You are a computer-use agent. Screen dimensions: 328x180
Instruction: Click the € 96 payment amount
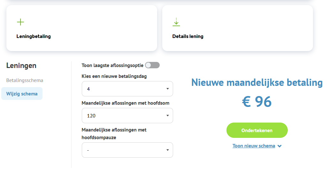[x=257, y=102]
